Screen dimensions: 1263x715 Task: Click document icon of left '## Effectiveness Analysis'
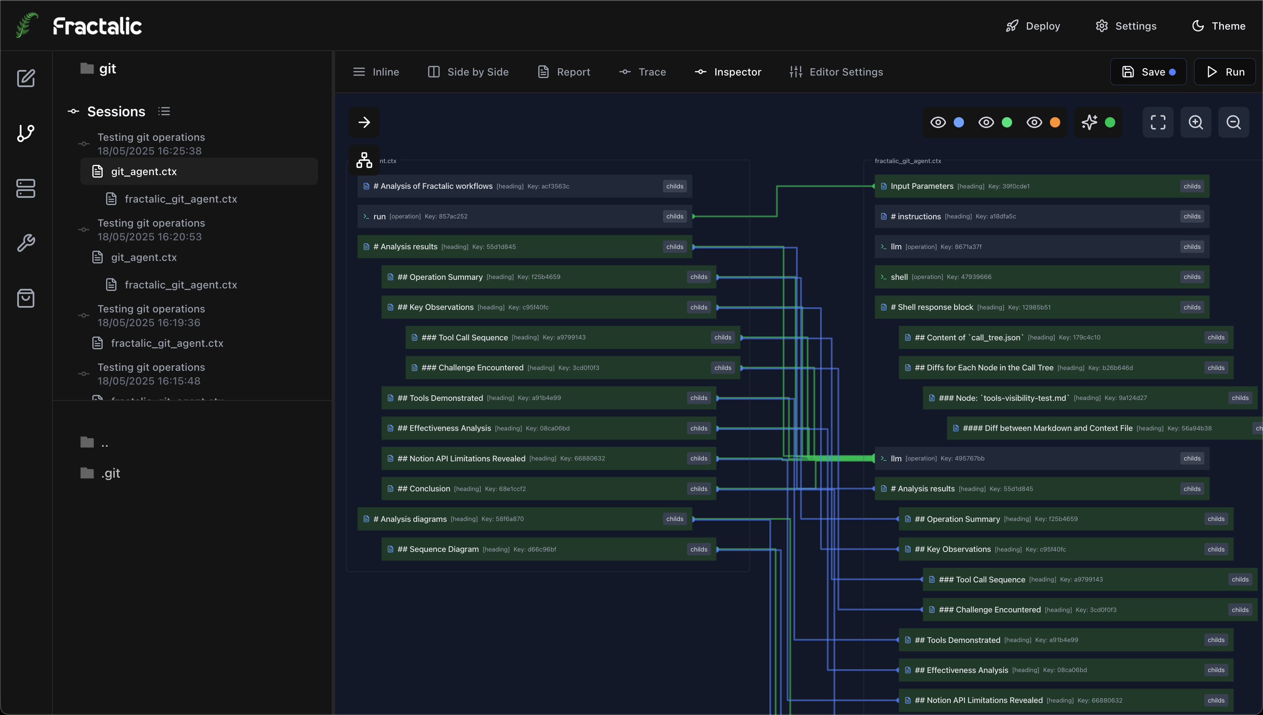(x=390, y=428)
